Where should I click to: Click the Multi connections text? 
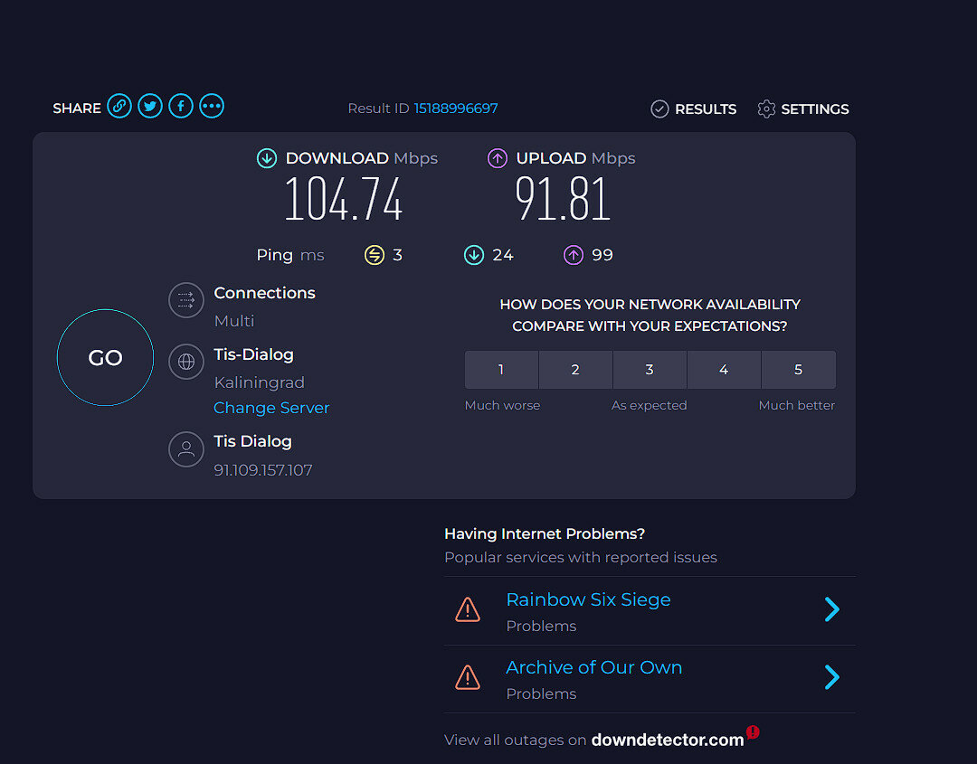coord(234,321)
